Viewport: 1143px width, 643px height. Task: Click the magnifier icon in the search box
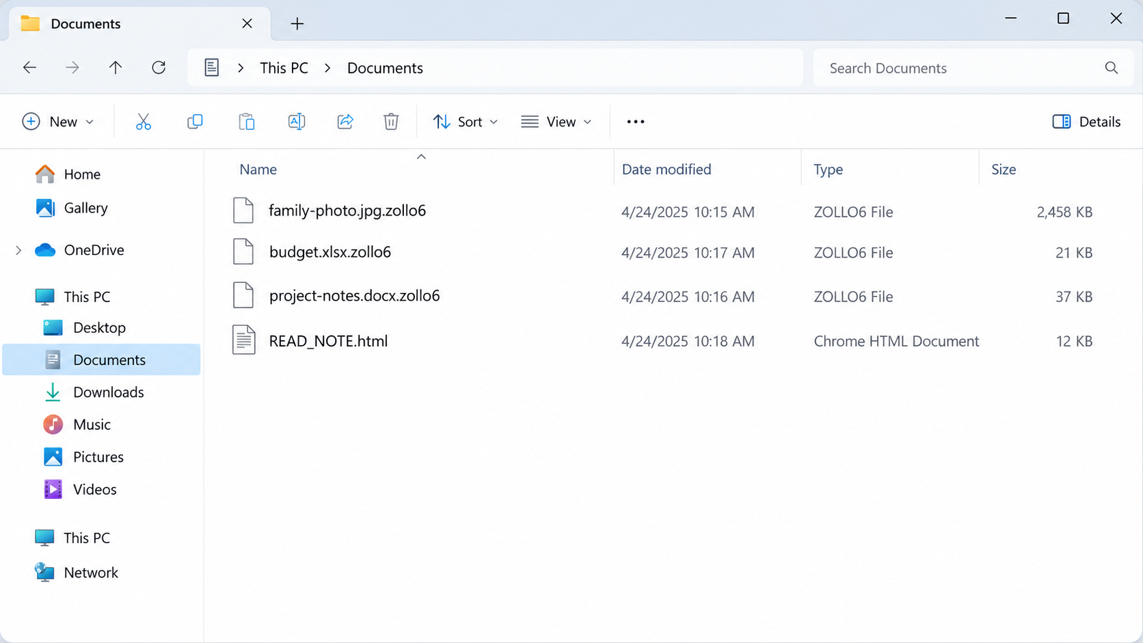pyautogui.click(x=1112, y=68)
